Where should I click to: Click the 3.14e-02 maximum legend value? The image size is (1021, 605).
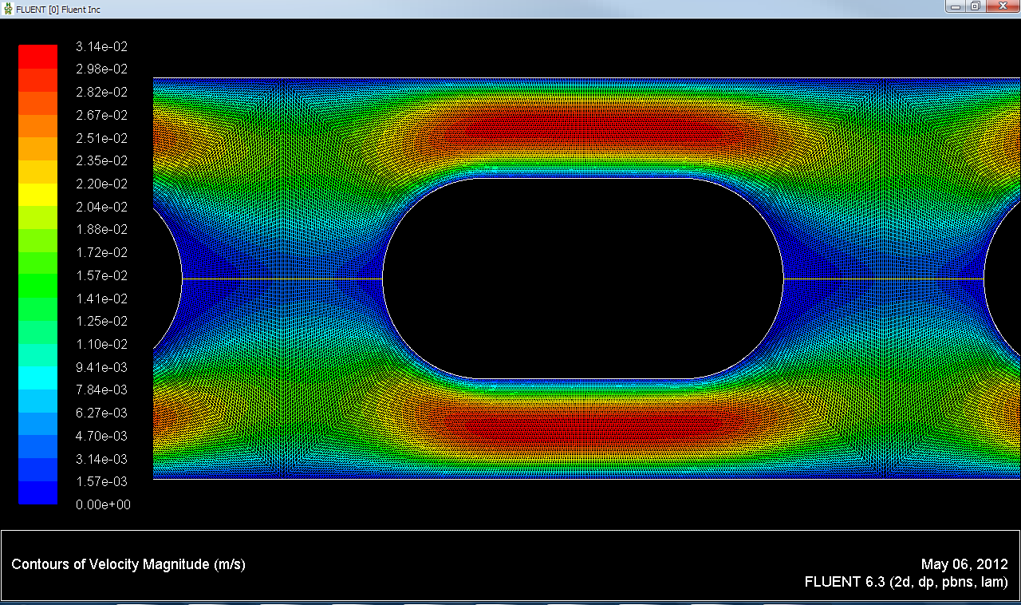click(x=102, y=46)
